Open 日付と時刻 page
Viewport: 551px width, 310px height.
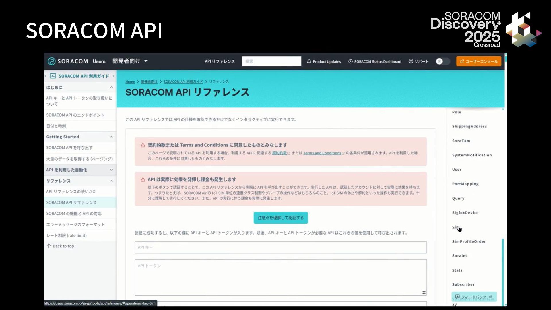(x=80, y=126)
